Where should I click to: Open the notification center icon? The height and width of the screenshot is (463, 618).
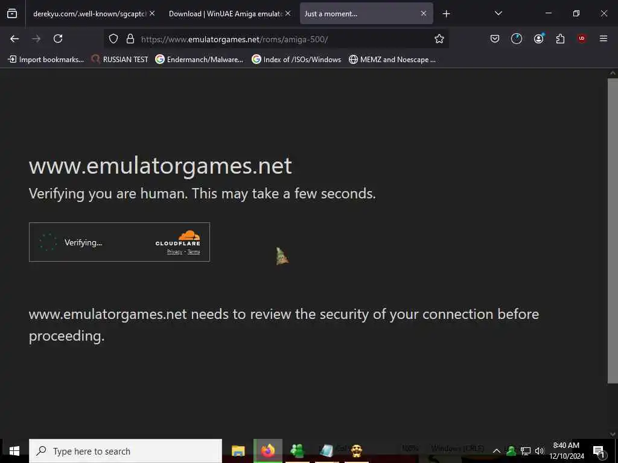[x=599, y=451]
